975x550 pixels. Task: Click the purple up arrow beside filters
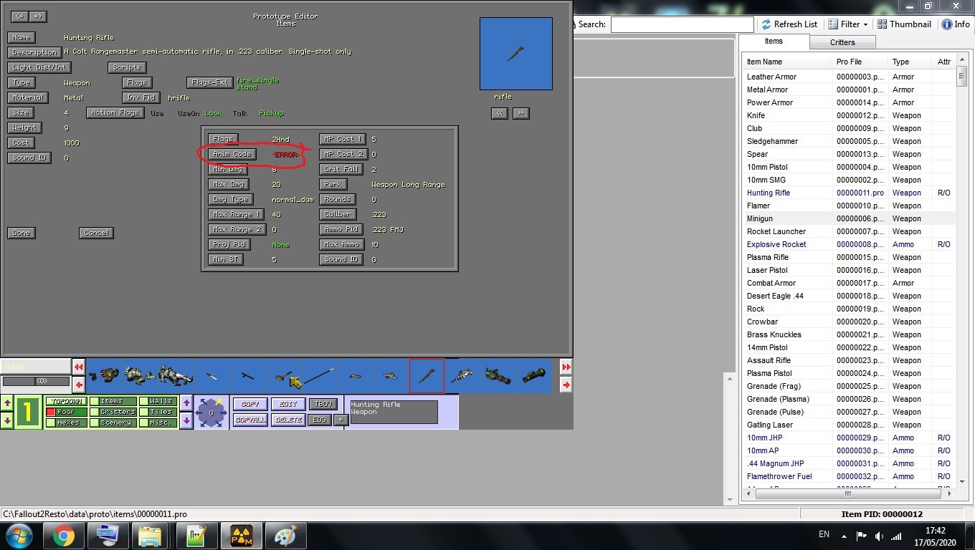[186, 403]
